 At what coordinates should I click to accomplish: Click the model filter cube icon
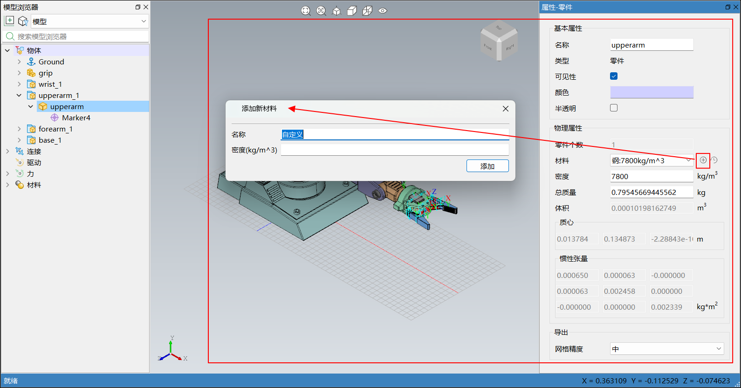[23, 21]
